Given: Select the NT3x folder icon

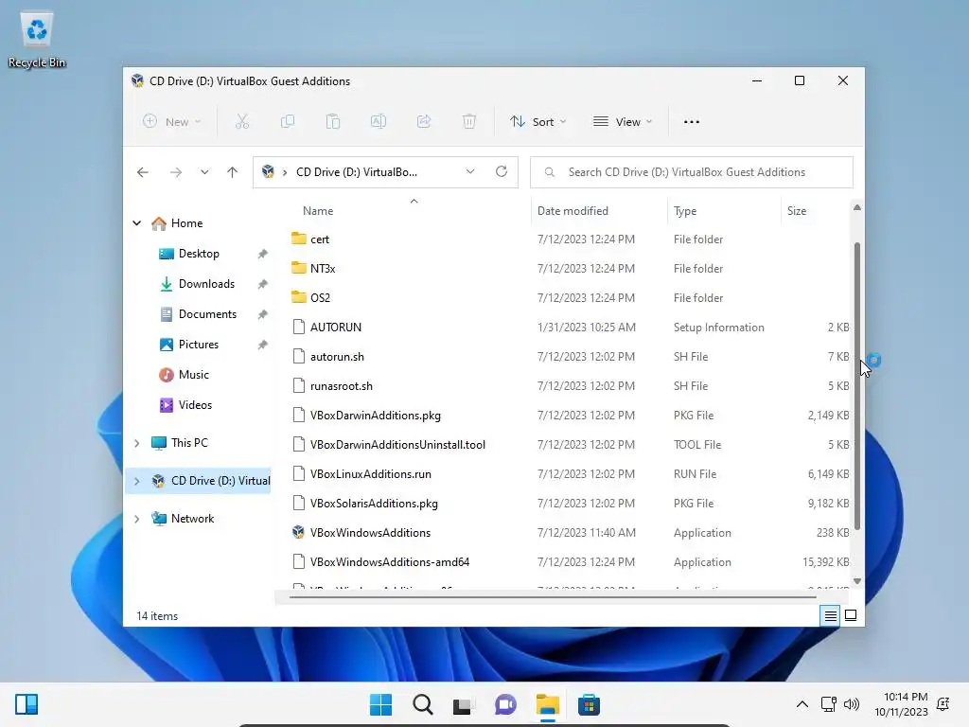Looking at the screenshot, I should [298, 268].
